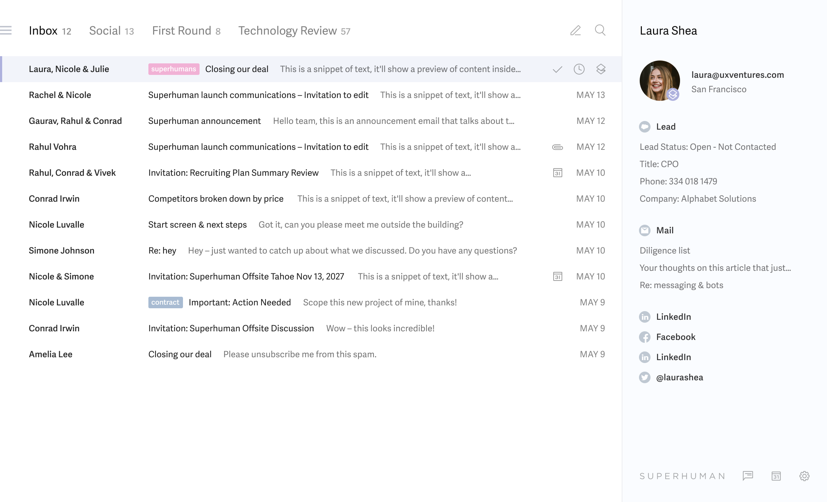The image size is (827, 502).
Task: Click calendar icon on Offsite Tahoe row
Action: click(x=558, y=277)
